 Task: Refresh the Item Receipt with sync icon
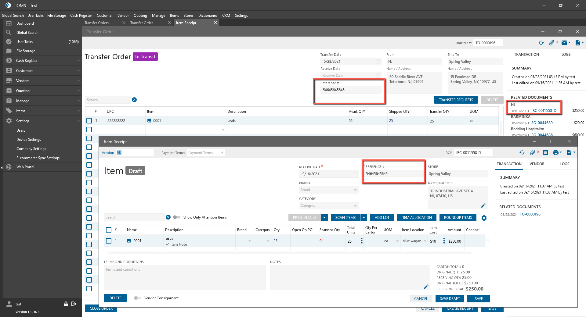pos(522,152)
